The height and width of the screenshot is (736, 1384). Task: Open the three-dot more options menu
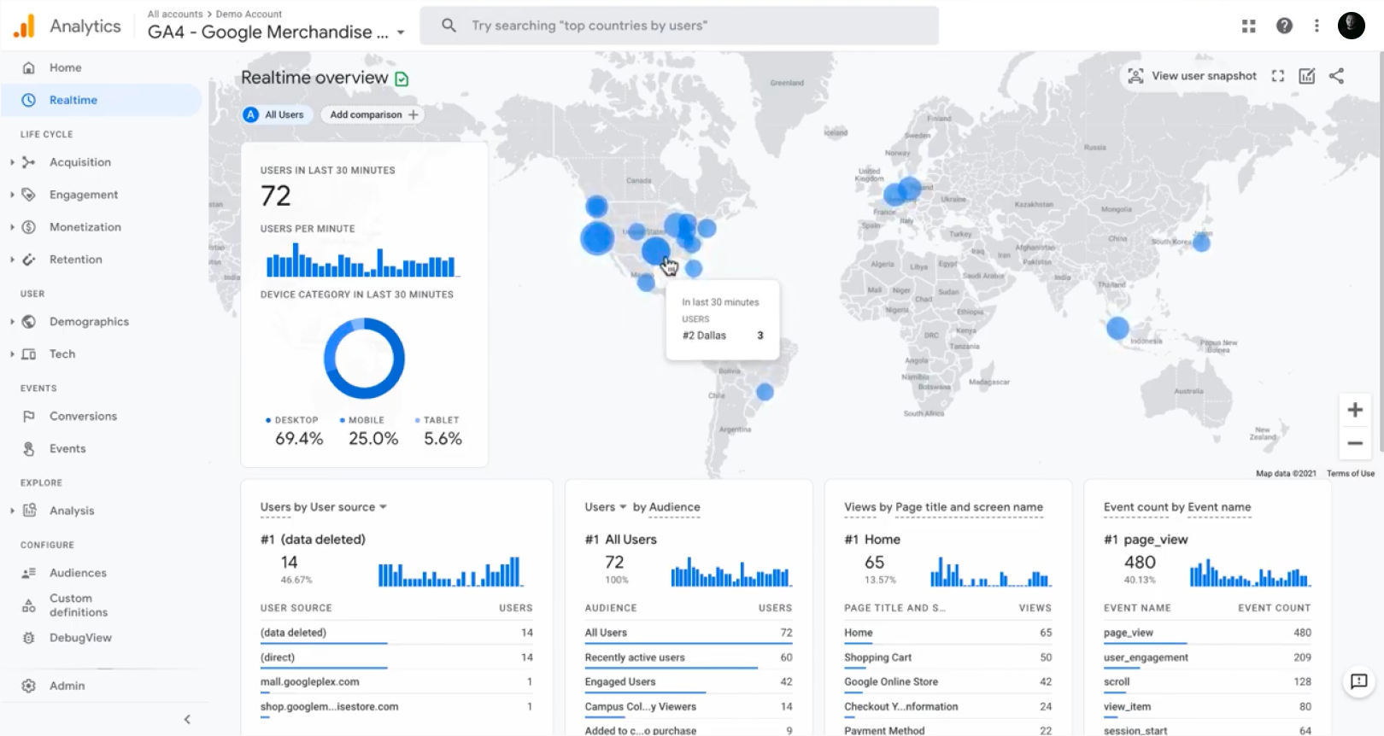[x=1317, y=26]
